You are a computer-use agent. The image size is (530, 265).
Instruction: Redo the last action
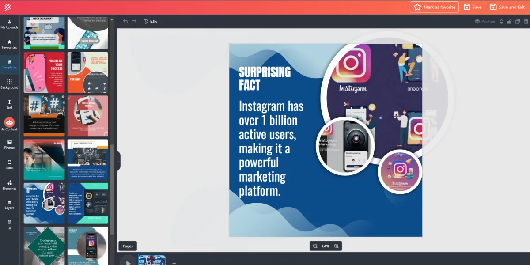pyautogui.click(x=134, y=21)
